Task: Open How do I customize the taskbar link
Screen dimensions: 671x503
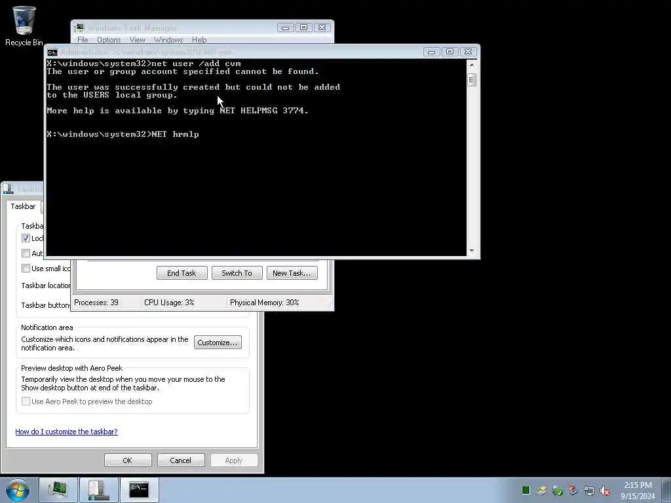Action: (66, 432)
